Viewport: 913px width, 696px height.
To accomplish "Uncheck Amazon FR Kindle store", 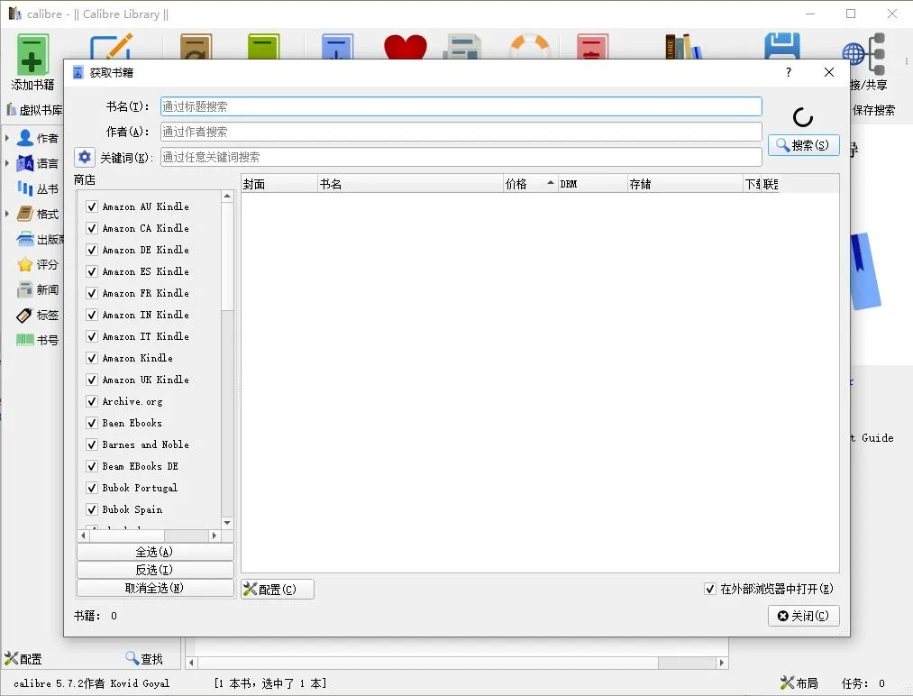I will pos(91,293).
